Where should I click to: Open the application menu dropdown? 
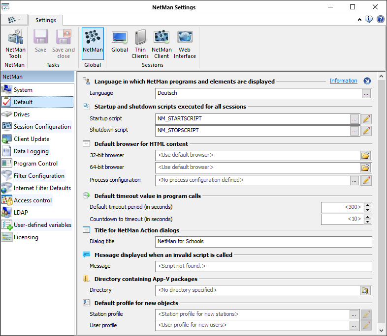tap(14, 20)
